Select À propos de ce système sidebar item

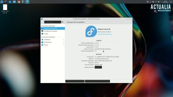(53, 28)
